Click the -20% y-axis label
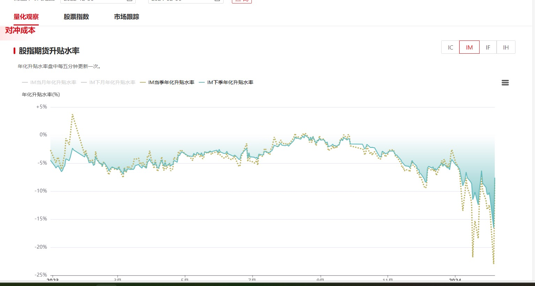Screen dimensions: 535x286 pyautogui.click(x=40, y=247)
